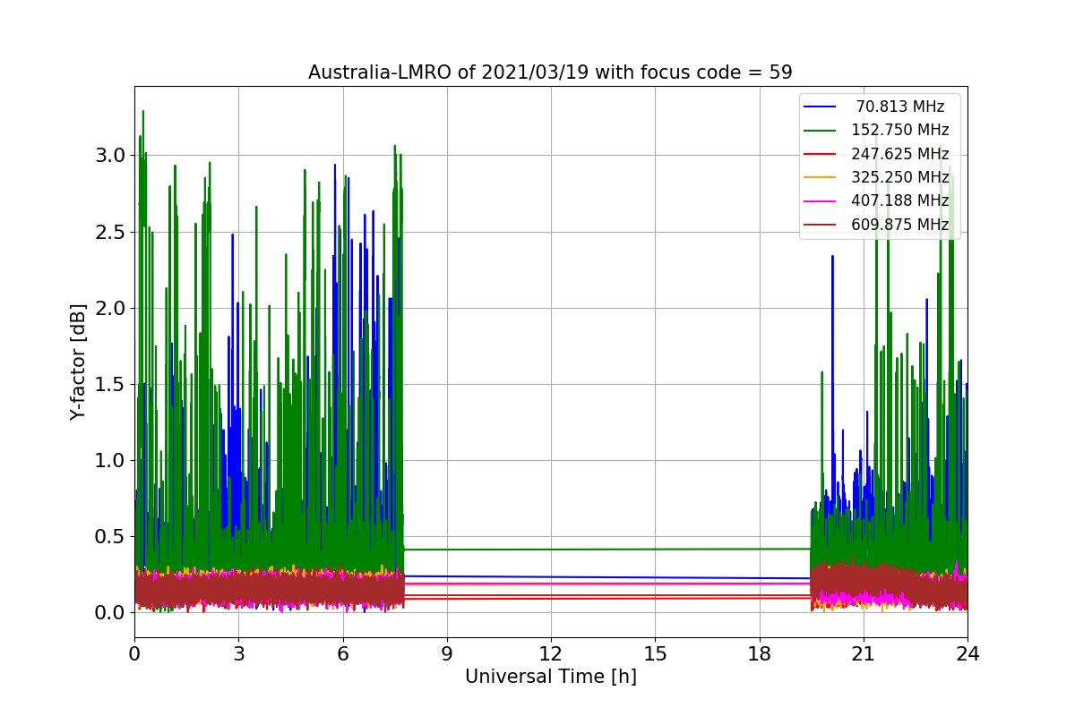Click the x-axis tick label 21

(863, 653)
